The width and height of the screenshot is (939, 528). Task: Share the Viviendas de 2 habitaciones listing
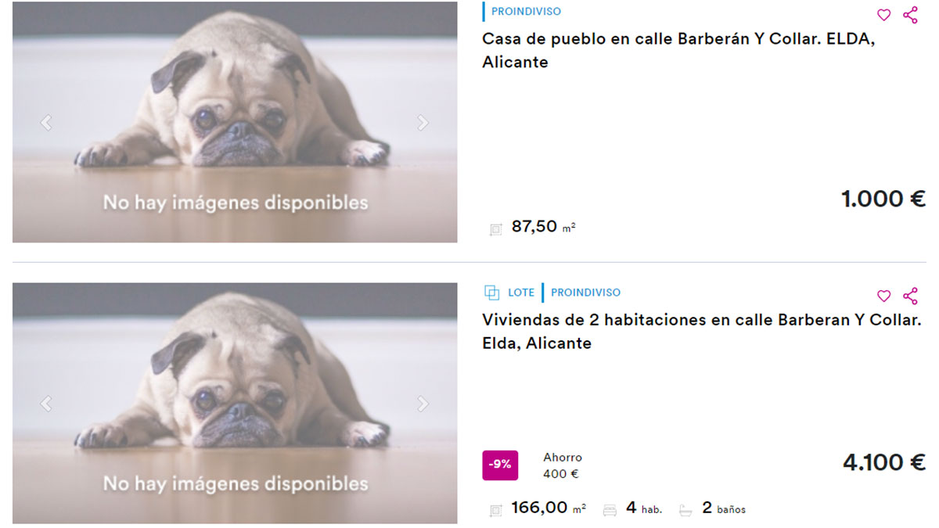tap(910, 296)
